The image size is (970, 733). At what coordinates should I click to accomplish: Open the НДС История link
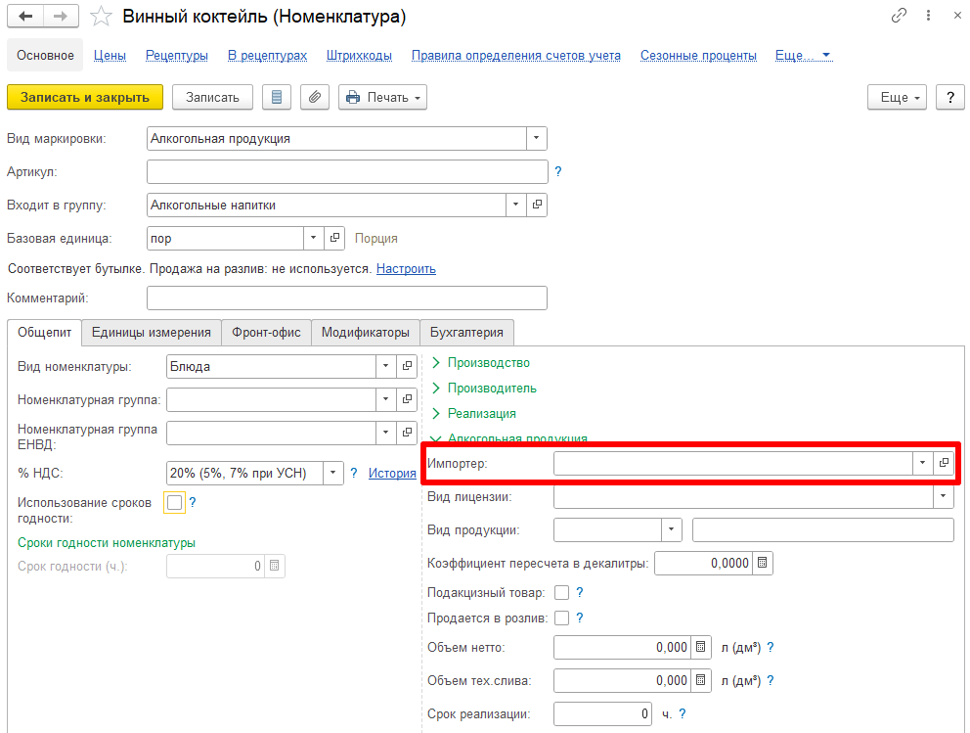click(x=392, y=473)
